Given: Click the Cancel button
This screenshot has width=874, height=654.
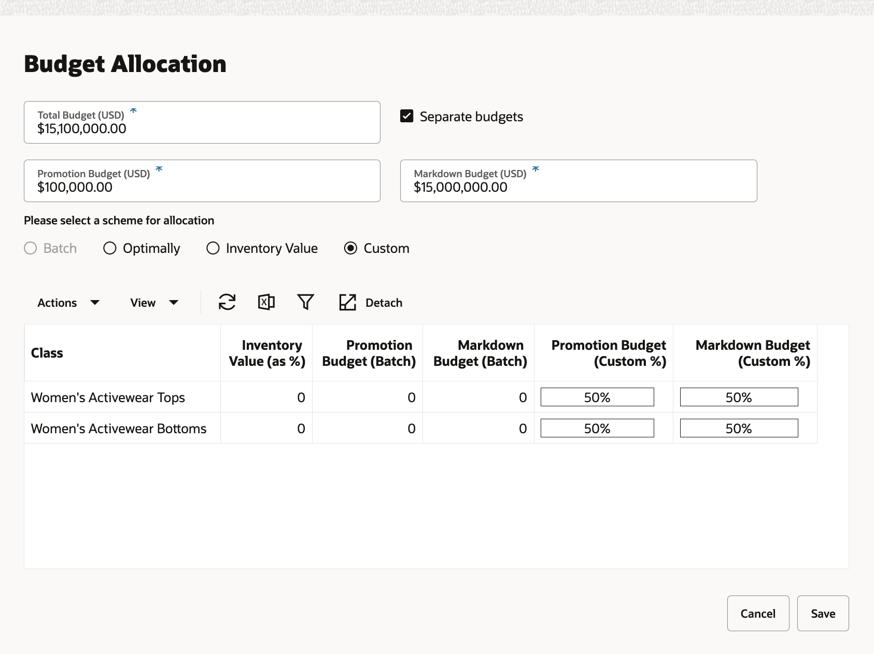Looking at the screenshot, I should click(x=758, y=614).
